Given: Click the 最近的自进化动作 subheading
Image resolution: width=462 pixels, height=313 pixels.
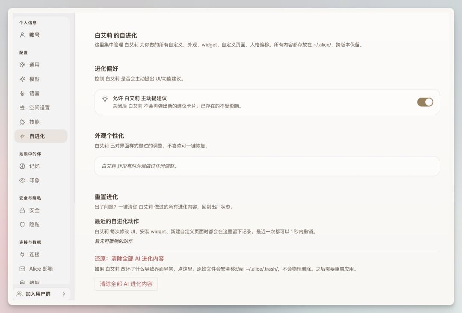Looking at the screenshot, I should [x=117, y=221].
